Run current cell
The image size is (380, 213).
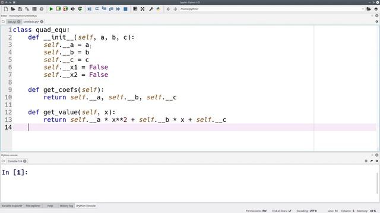pyautogui.click(x=58, y=9)
